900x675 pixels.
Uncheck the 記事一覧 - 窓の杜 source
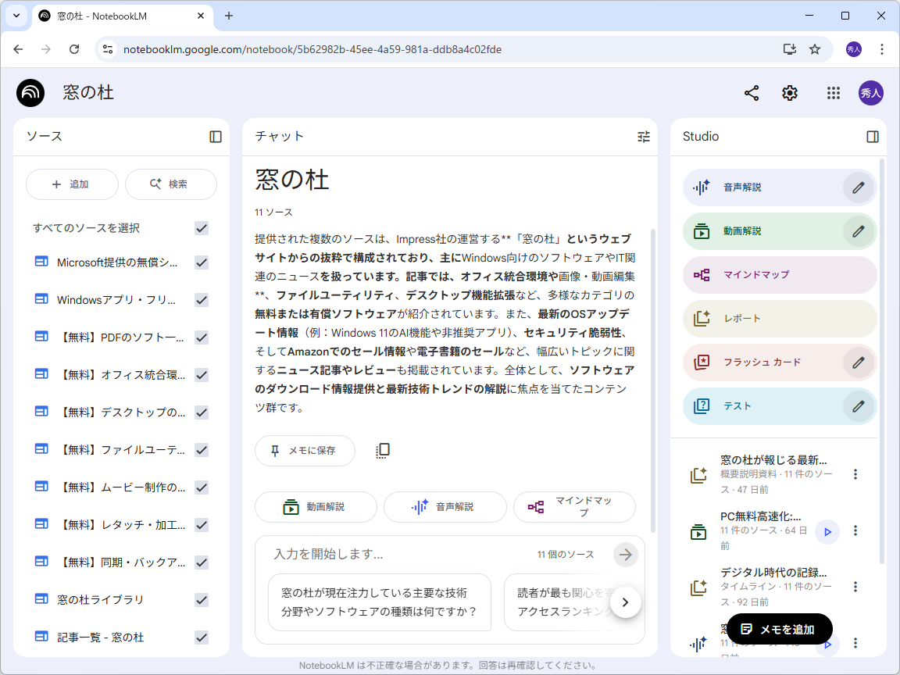tap(201, 637)
